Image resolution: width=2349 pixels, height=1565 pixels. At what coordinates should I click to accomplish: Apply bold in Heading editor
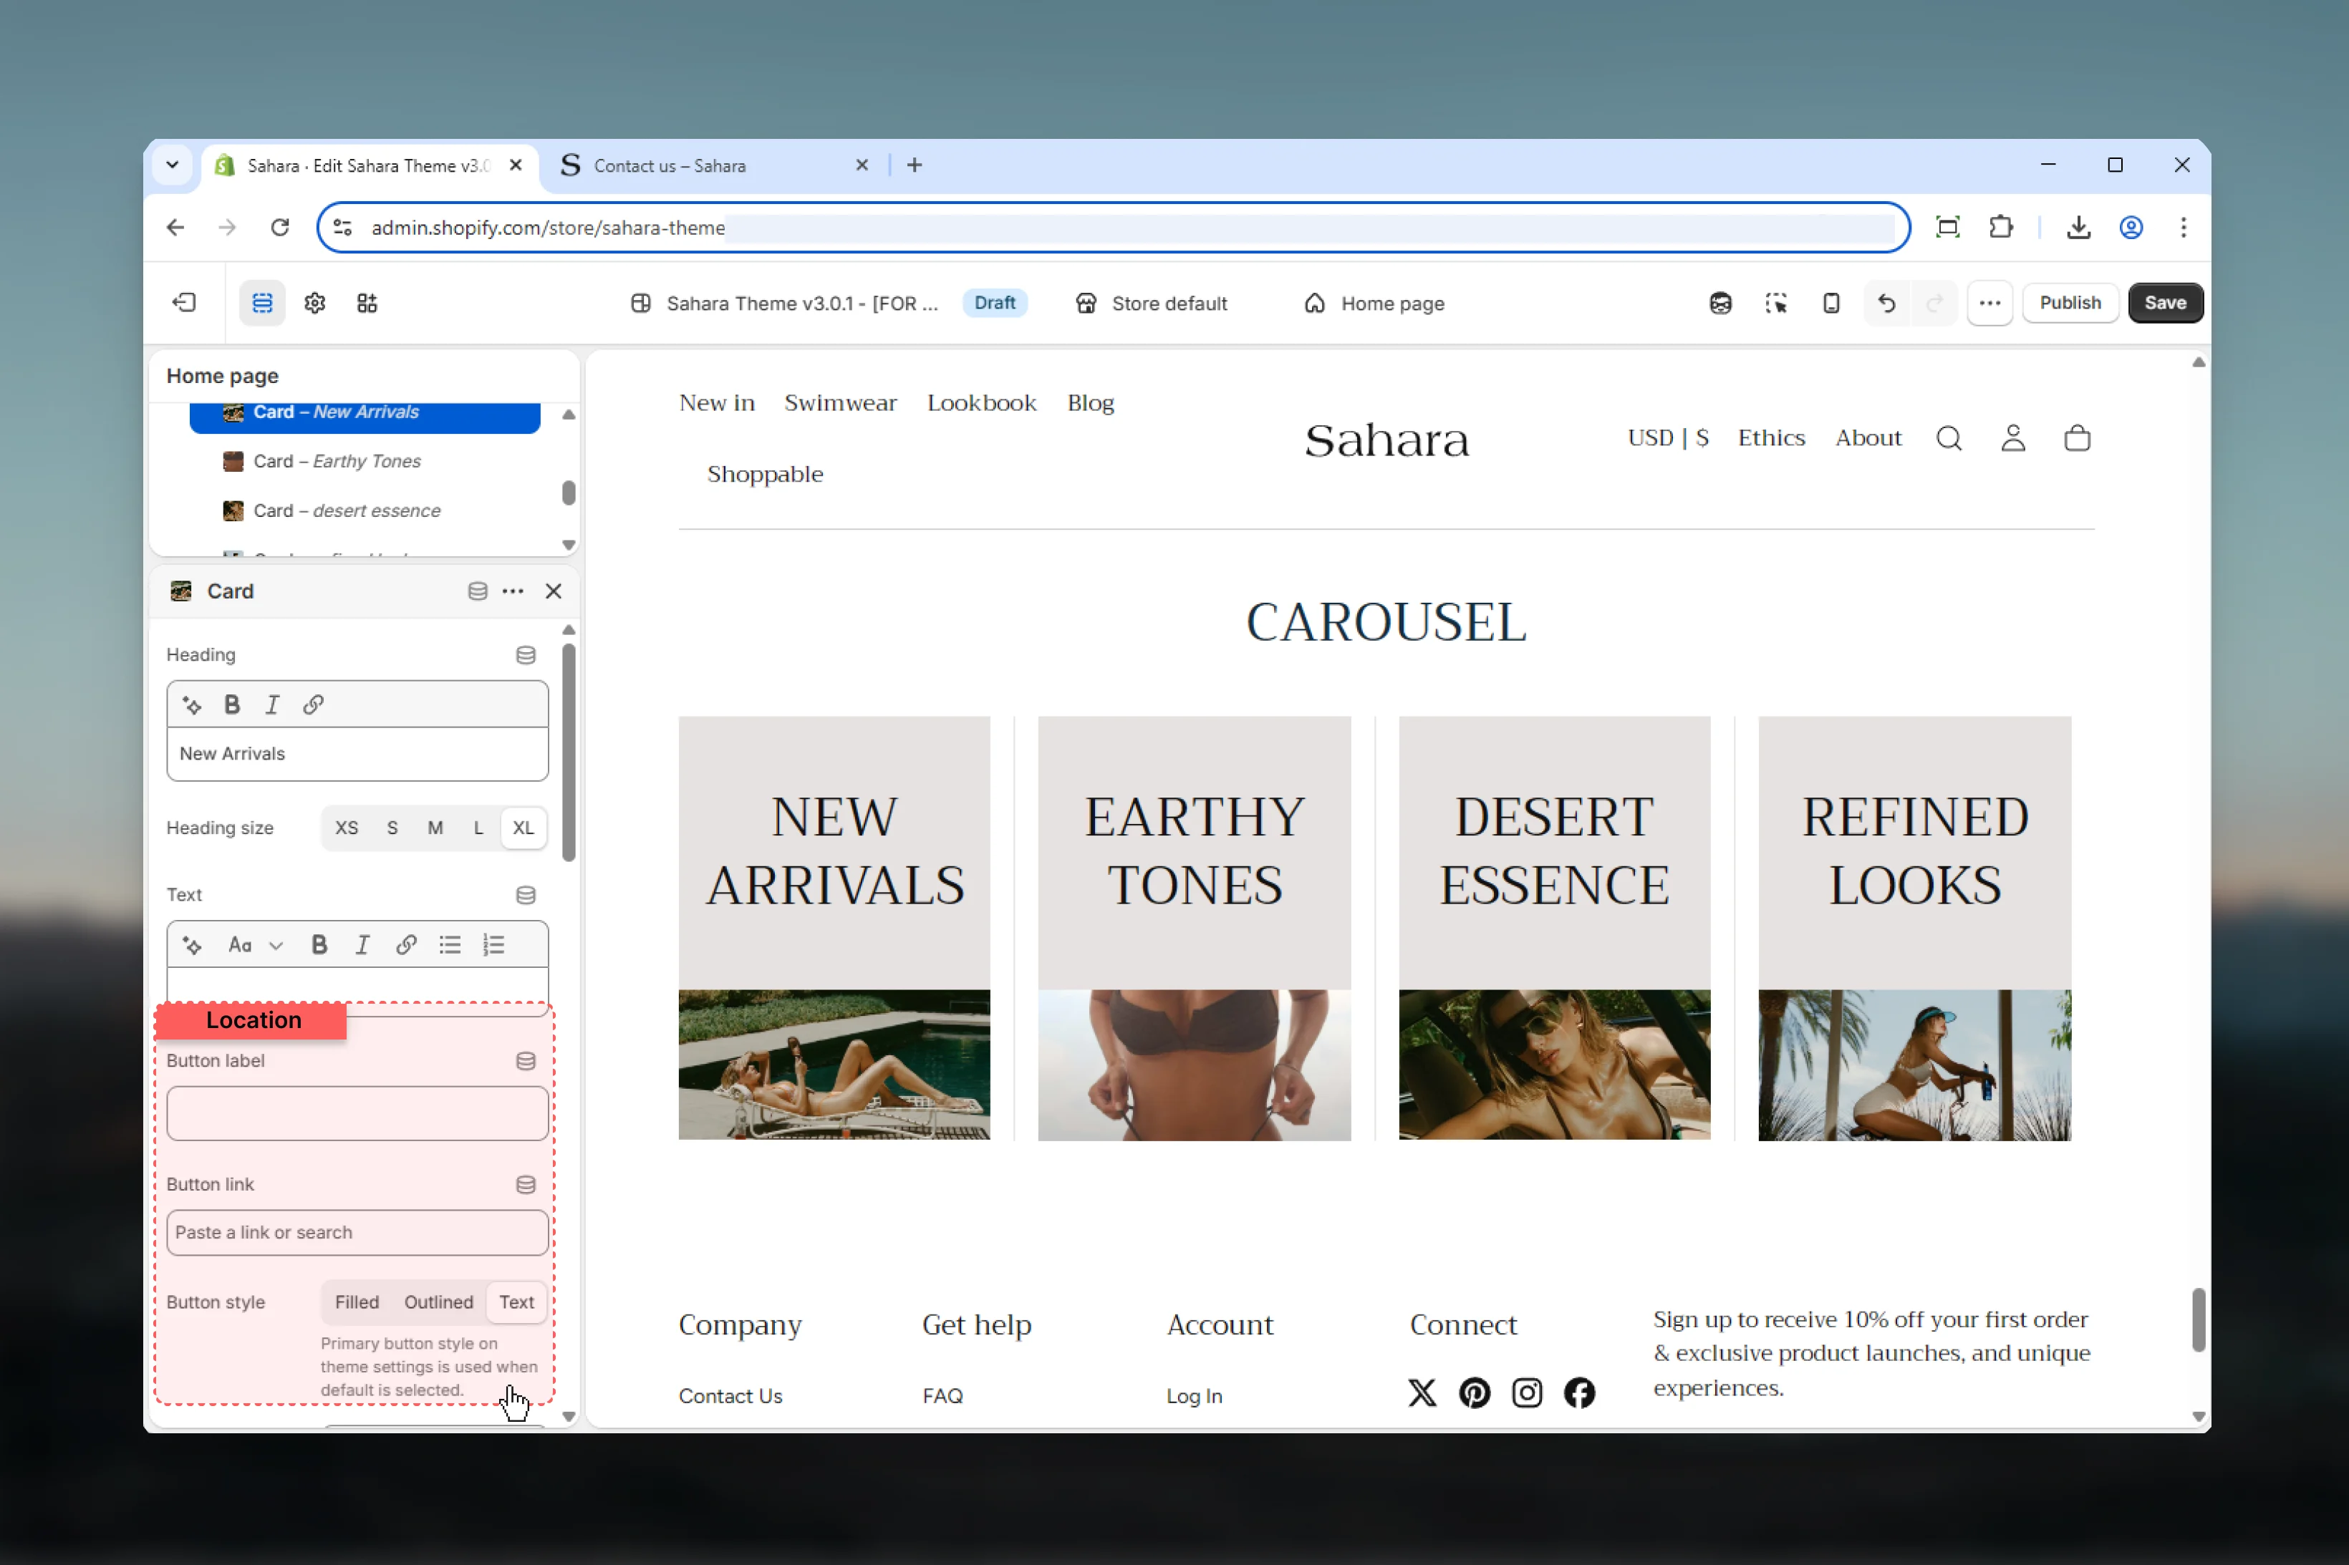(x=231, y=704)
